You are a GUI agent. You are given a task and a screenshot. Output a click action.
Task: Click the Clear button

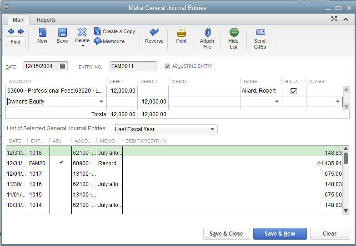pyautogui.click(x=330, y=234)
